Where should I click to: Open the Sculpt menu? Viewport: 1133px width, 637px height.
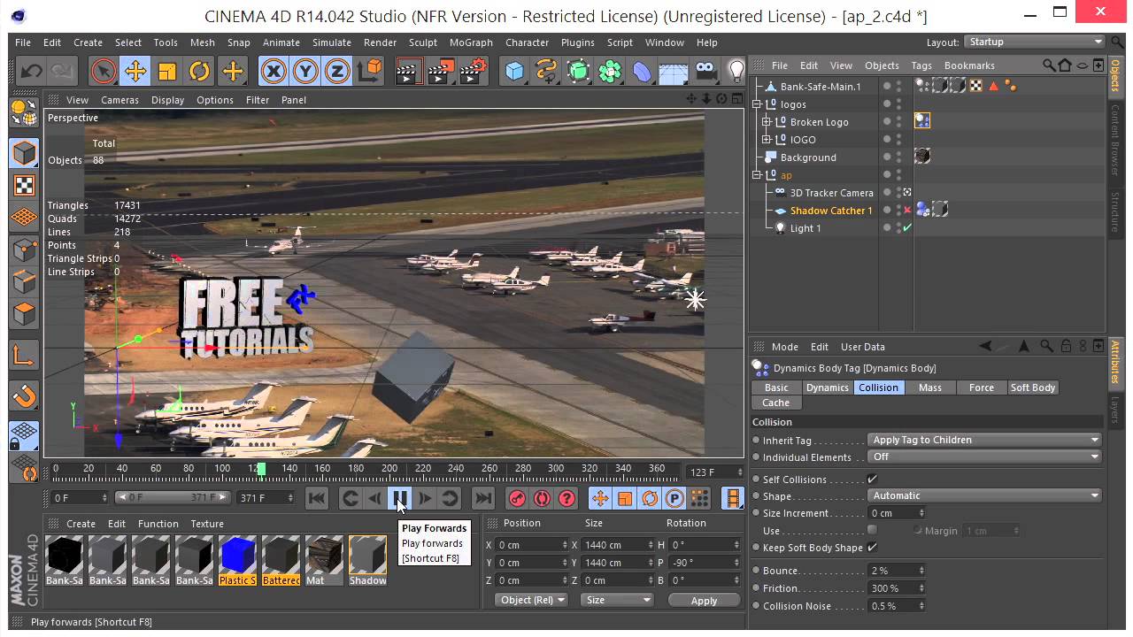point(423,42)
